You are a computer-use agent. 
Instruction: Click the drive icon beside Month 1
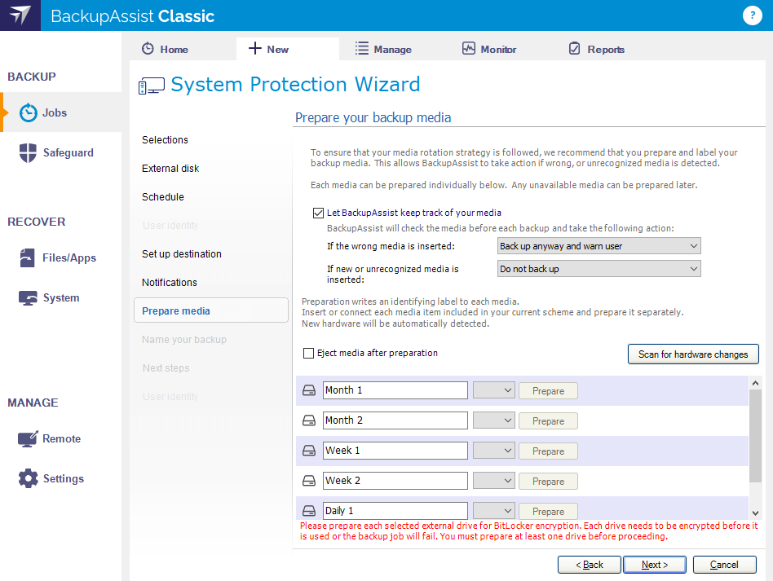point(309,390)
